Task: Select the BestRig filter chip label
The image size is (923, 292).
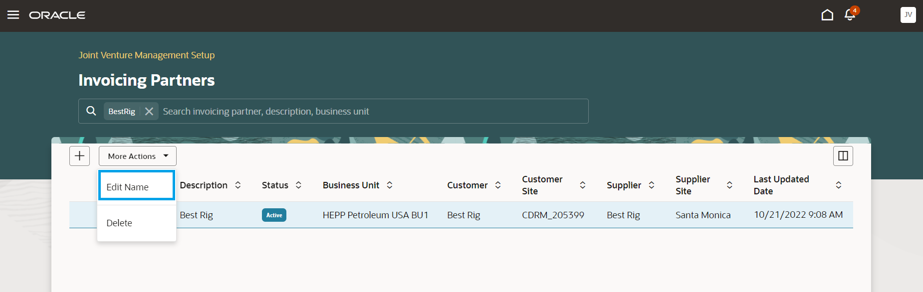Action: click(122, 112)
